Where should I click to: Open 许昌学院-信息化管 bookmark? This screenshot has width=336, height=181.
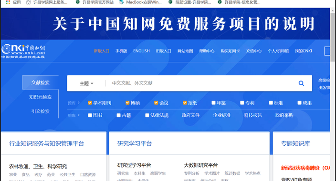(x=239, y=2)
